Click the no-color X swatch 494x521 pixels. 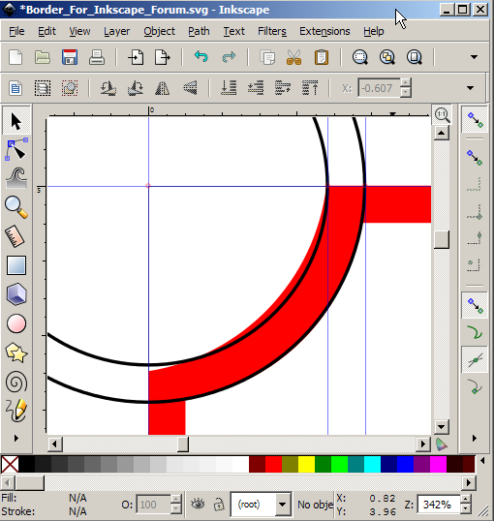(x=10, y=464)
